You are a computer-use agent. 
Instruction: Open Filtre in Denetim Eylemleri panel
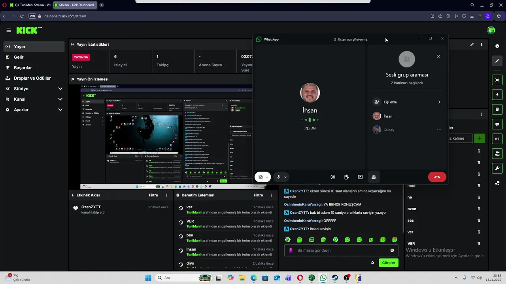[258, 195]
